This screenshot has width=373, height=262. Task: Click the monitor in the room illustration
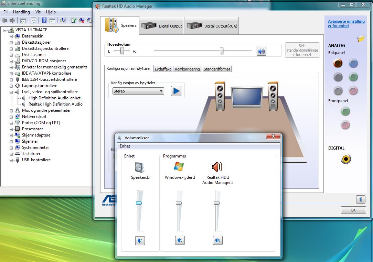click(x=247, y=98)
